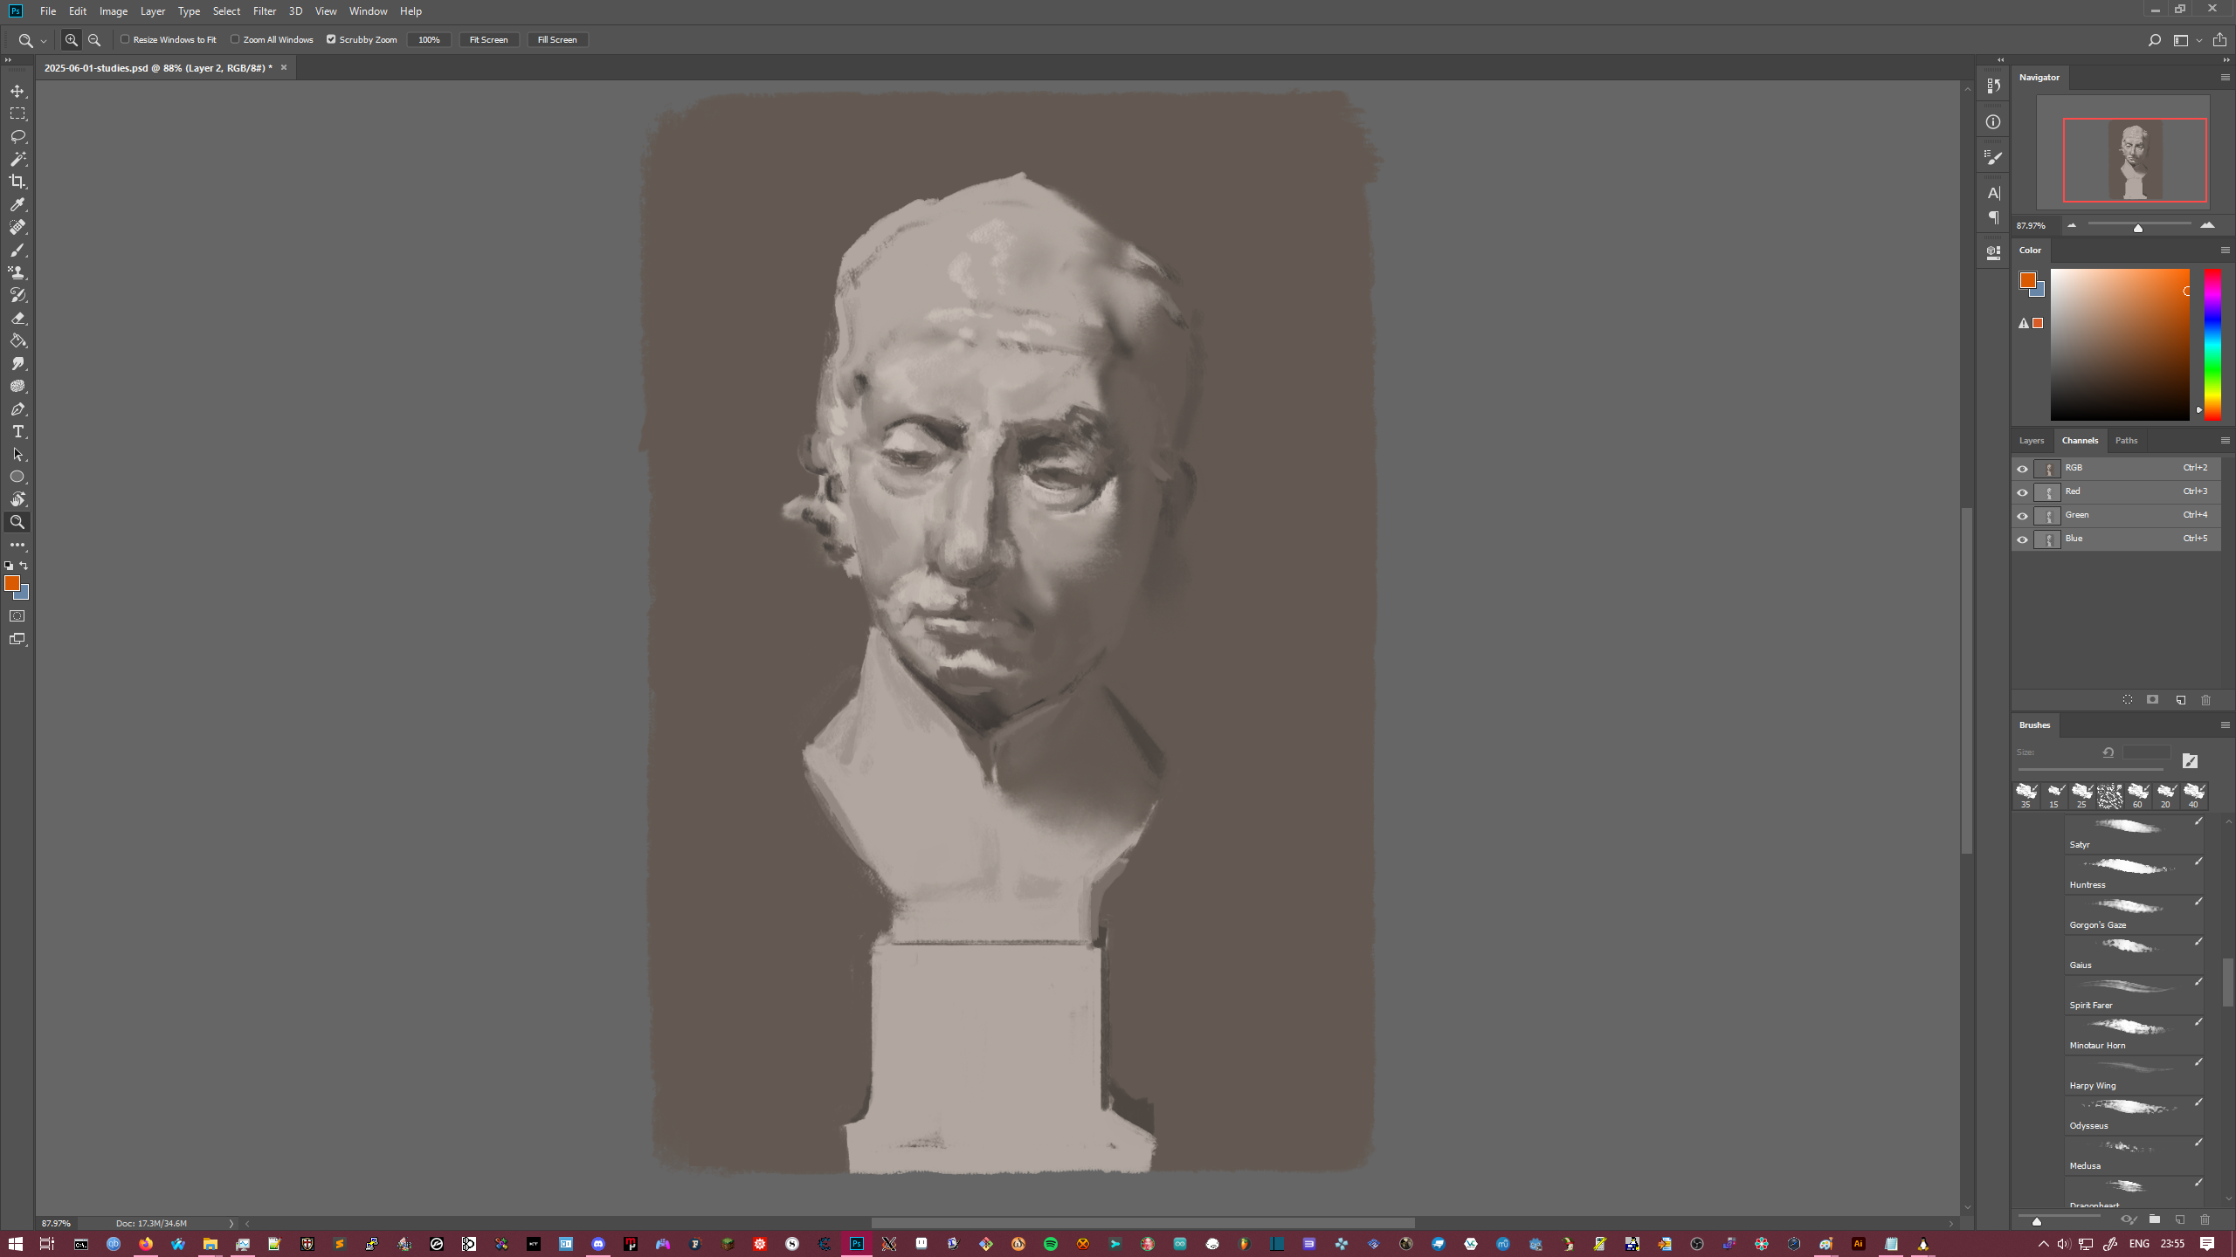Screen dimensions: 2236x1257
Task: Choose Zoom In mode in options bar
Action: [x=72, y=40]
